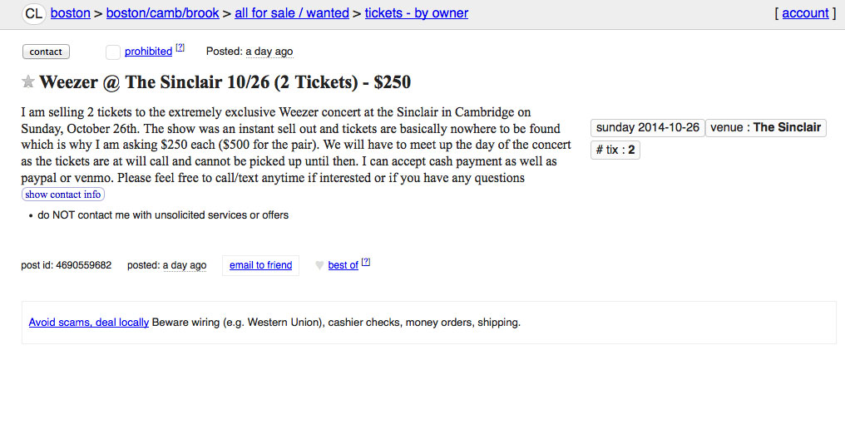This screenshot has width=845, height=429.
Task: Nominate post via best of link
Action: [343, 265]
